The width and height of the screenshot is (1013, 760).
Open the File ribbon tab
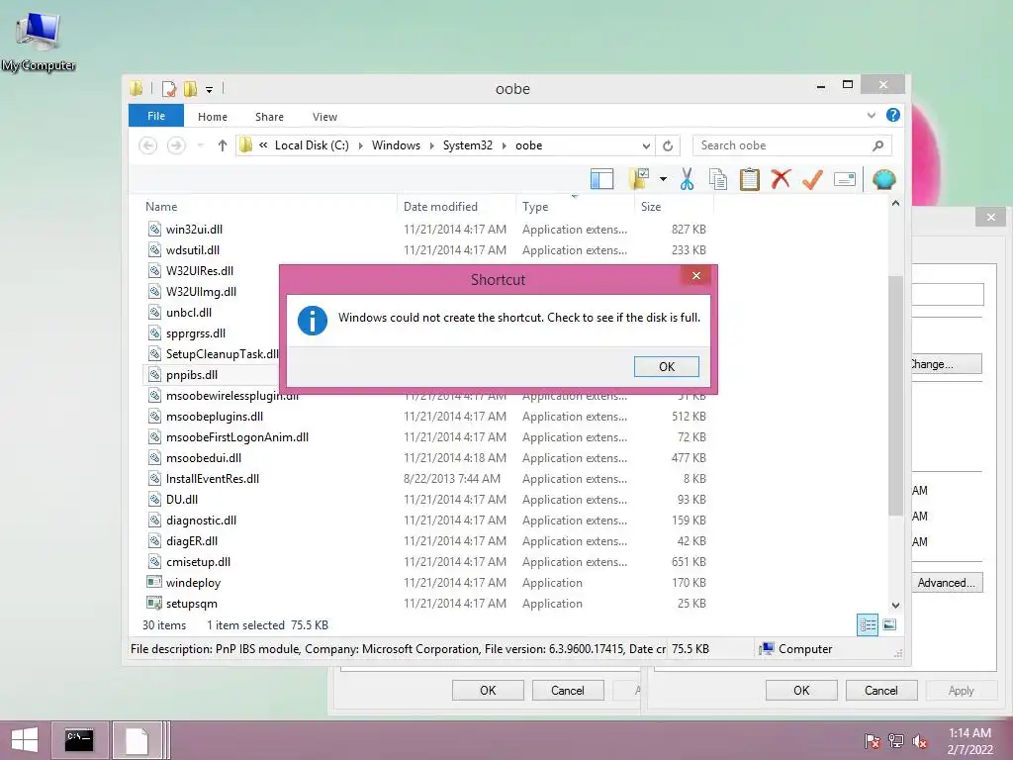coord(156,116)
